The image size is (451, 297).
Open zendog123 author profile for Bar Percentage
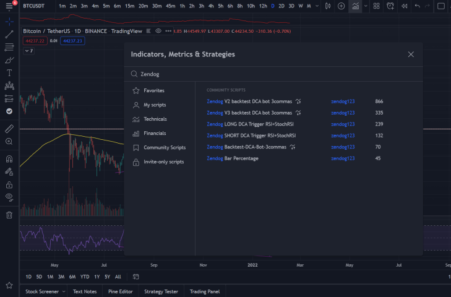pos(343,158)
